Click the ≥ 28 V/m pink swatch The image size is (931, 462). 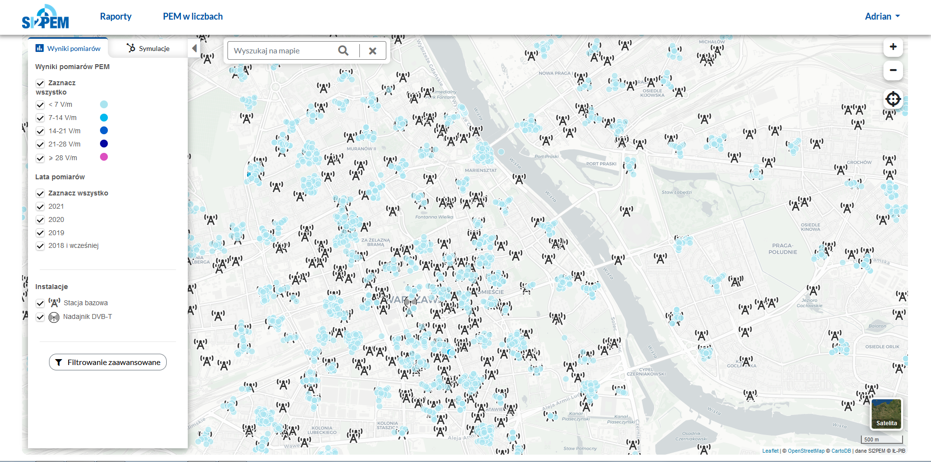[x=104, y=157]
